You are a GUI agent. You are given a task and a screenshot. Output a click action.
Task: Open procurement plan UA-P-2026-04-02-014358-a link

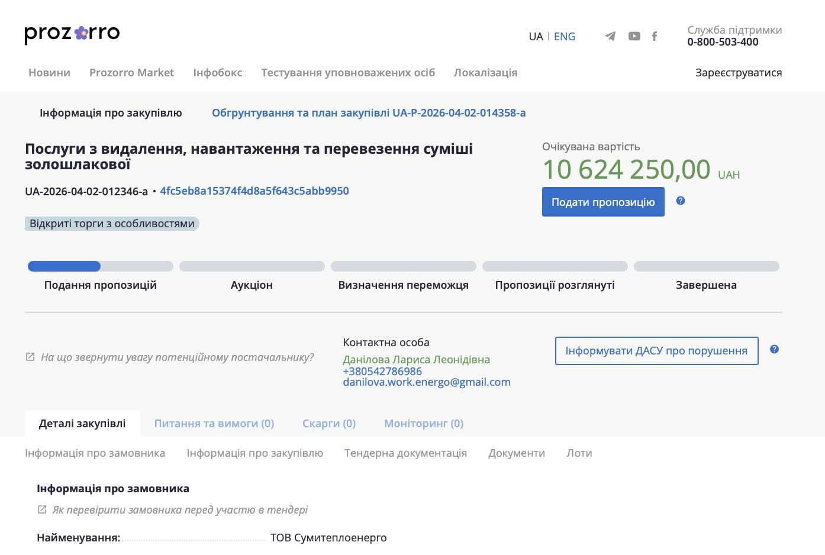pyautogui.click(x=368, y=113)
